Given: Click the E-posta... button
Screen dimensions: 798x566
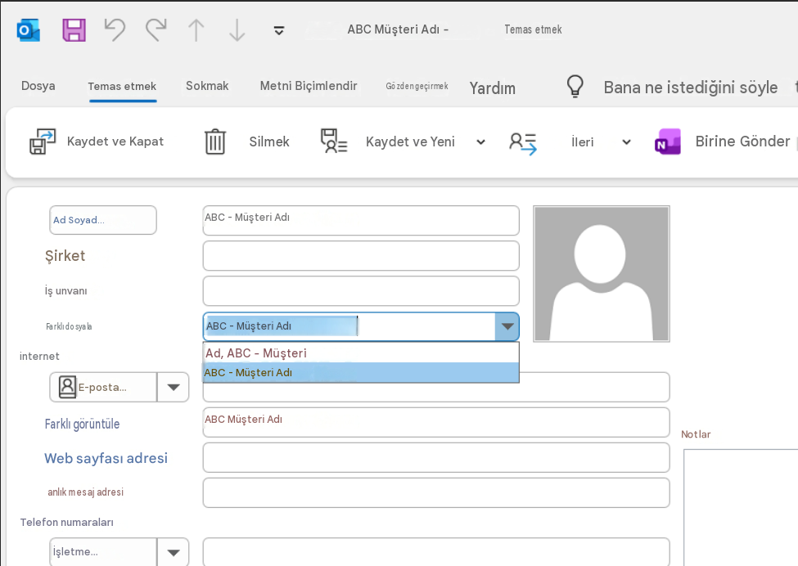Looking at the screenshot, I should pos(103,387).
